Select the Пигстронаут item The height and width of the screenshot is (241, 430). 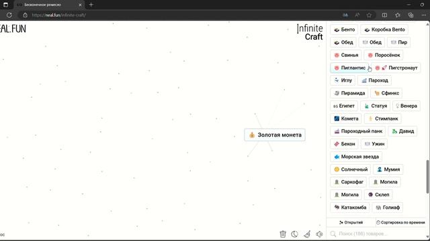(x=396, y=68)
